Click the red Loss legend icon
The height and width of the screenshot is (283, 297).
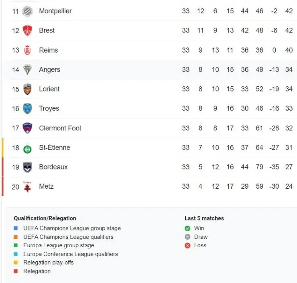187,246
